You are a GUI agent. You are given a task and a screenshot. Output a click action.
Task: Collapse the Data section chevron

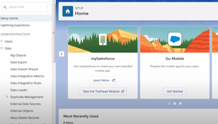(1, 48)
